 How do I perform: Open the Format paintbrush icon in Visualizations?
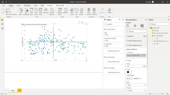135,26
